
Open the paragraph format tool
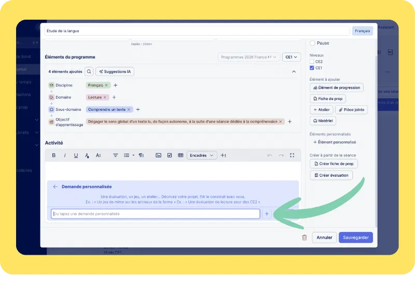coord(141,155)
